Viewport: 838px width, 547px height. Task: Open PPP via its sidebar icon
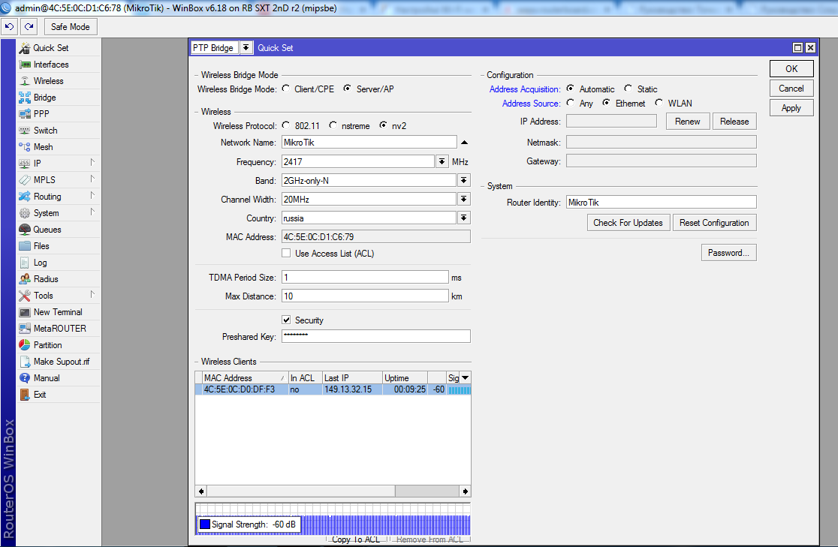pyautogui.click(x=25, y=114)
